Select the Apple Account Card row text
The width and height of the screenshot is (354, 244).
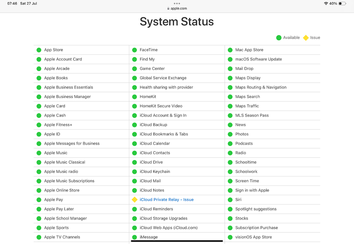coord(63,59)
